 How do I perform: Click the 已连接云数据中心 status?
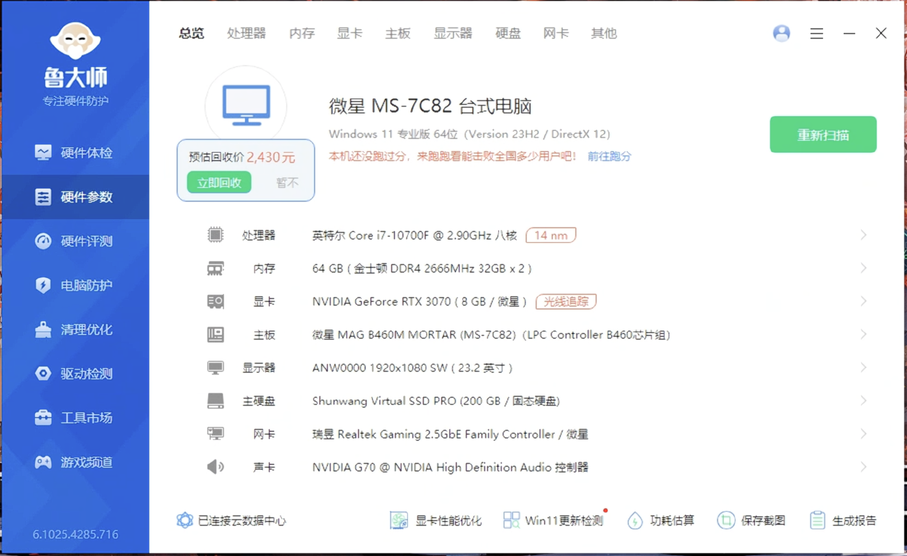(231, 520)
